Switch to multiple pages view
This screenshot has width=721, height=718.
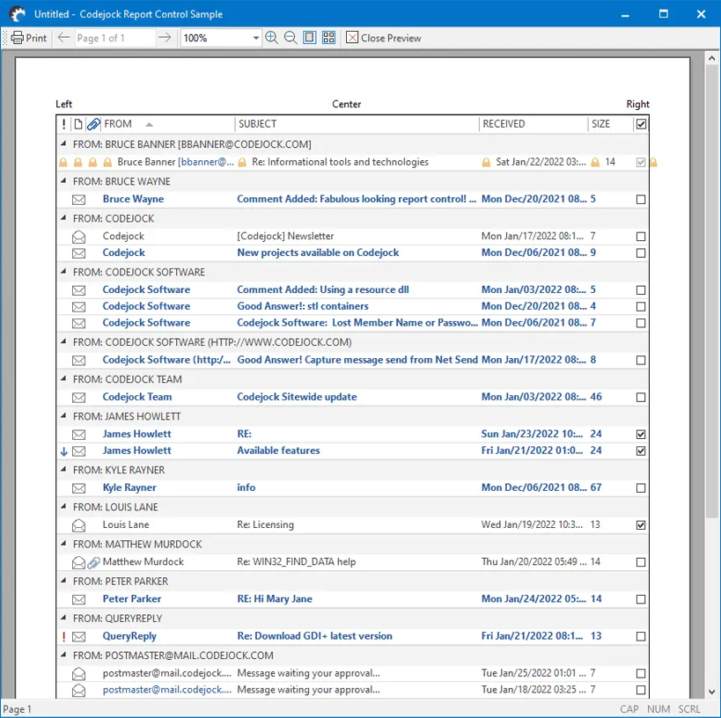click(328, 38)
